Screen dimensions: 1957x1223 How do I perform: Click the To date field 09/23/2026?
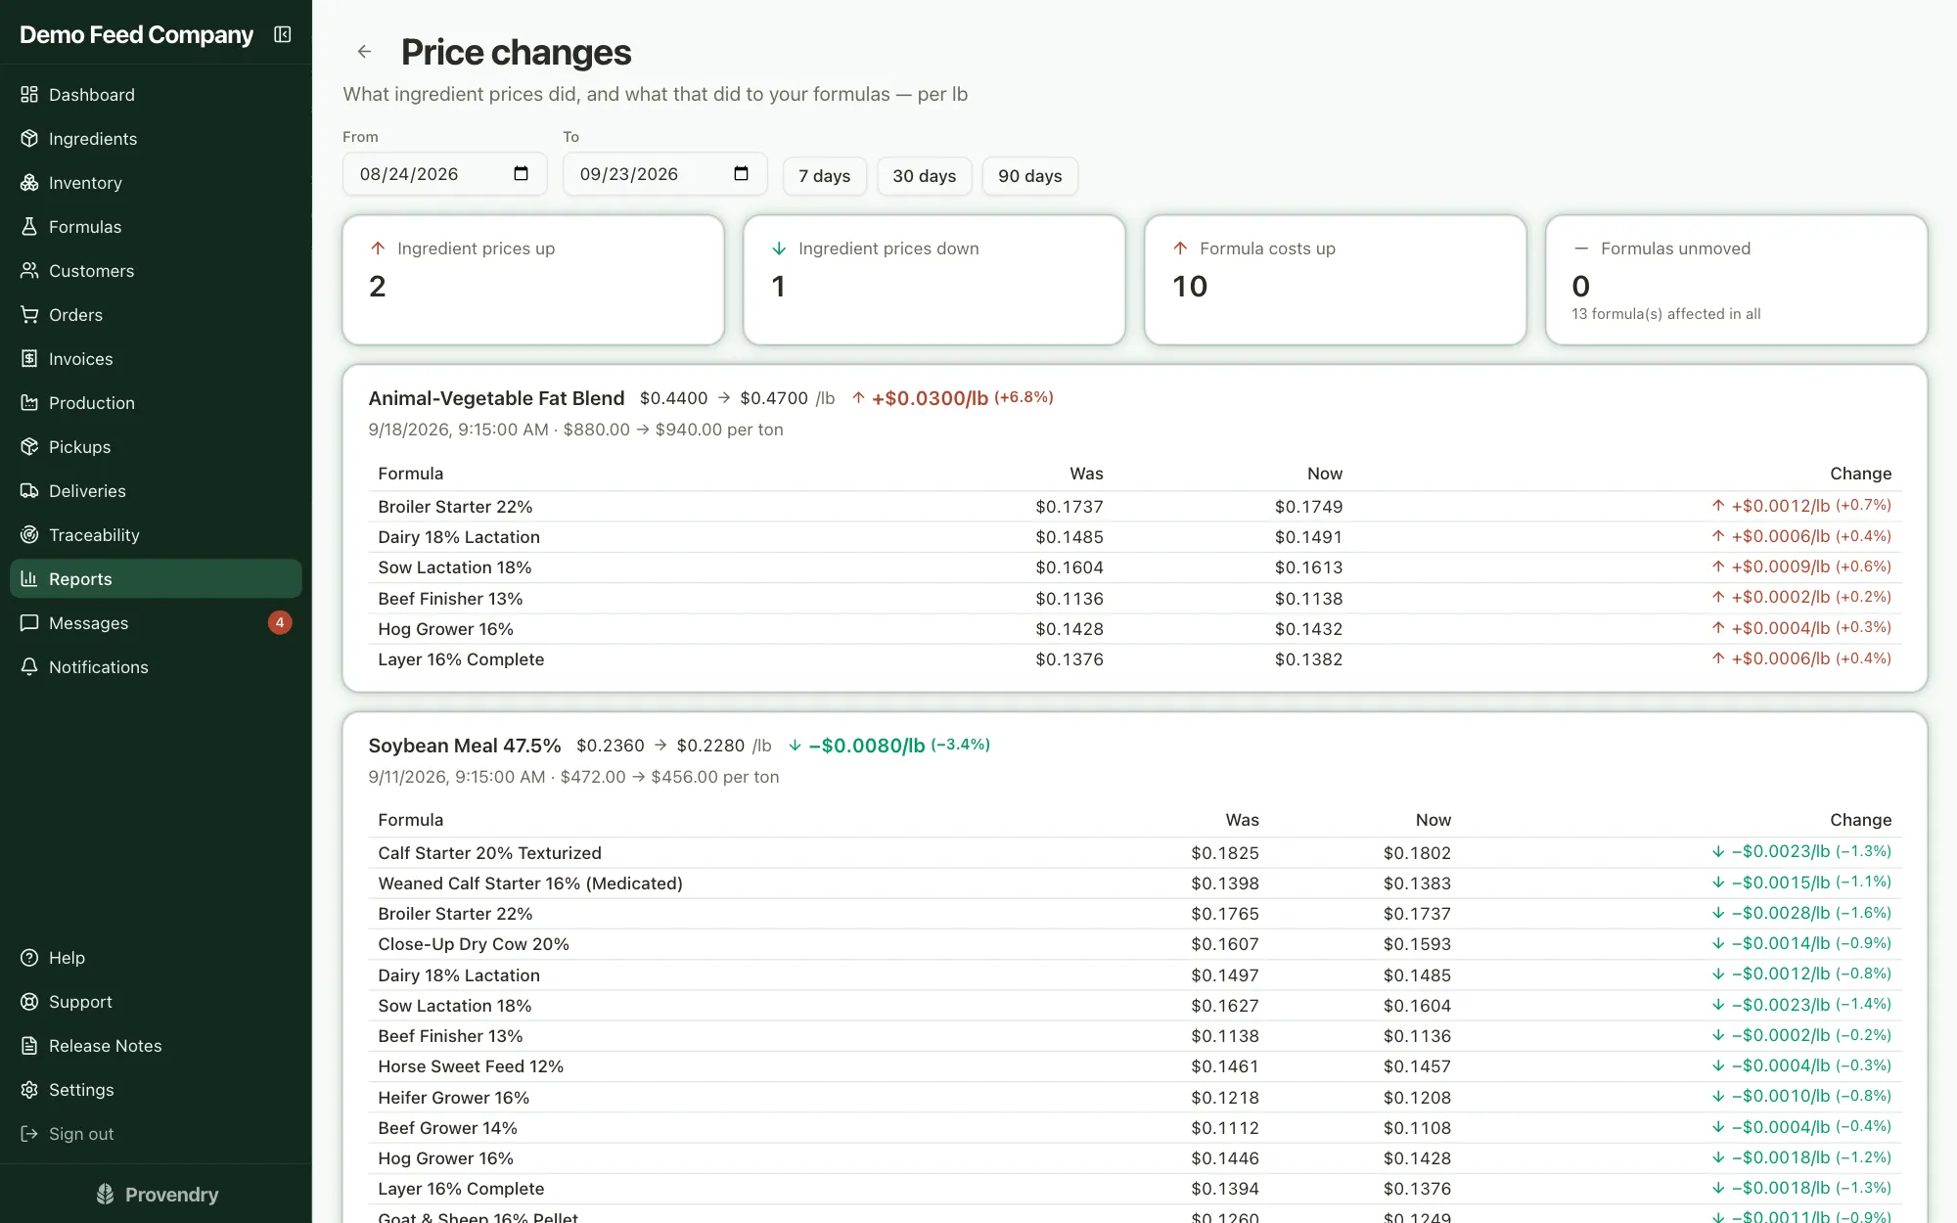[x=664, y=174]
